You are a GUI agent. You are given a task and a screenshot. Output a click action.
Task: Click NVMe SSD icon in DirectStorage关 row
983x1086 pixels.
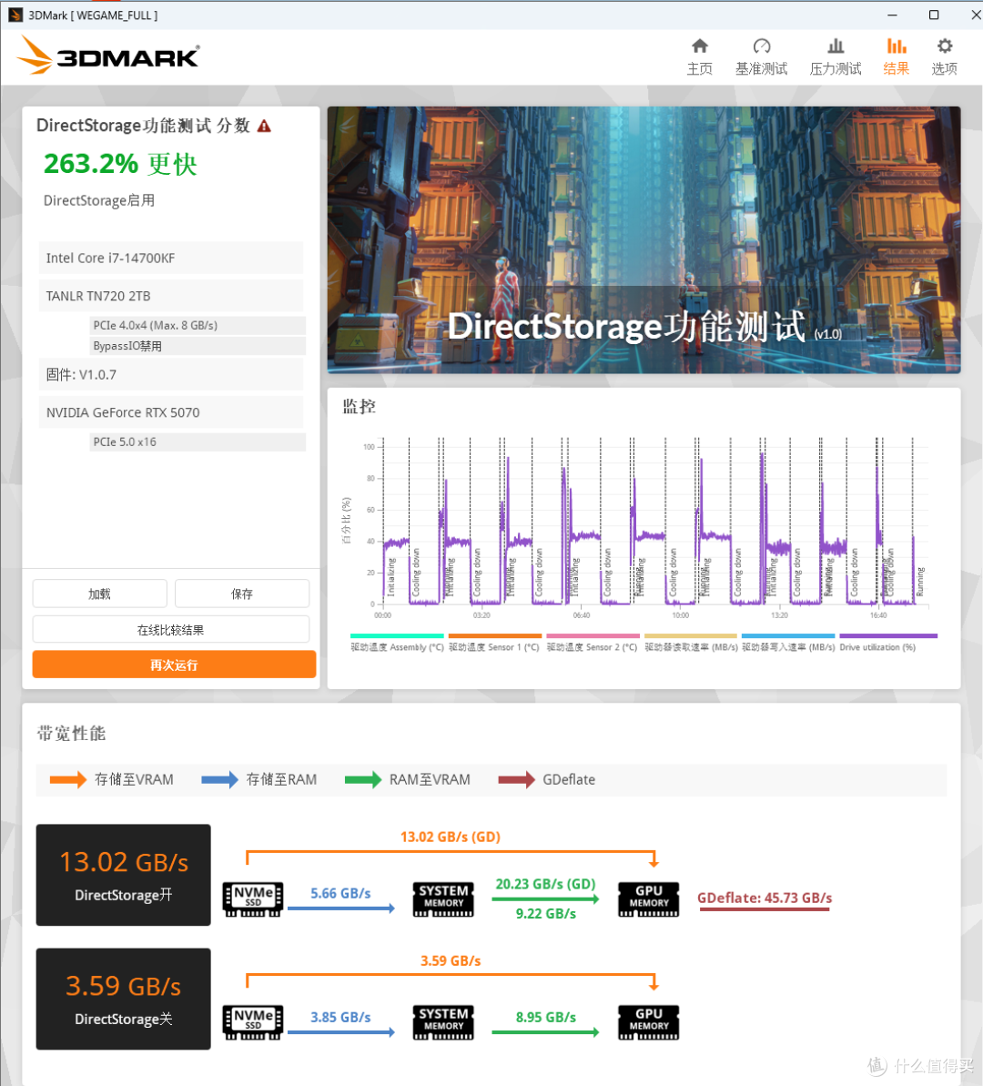click(x=253, y=1022)
